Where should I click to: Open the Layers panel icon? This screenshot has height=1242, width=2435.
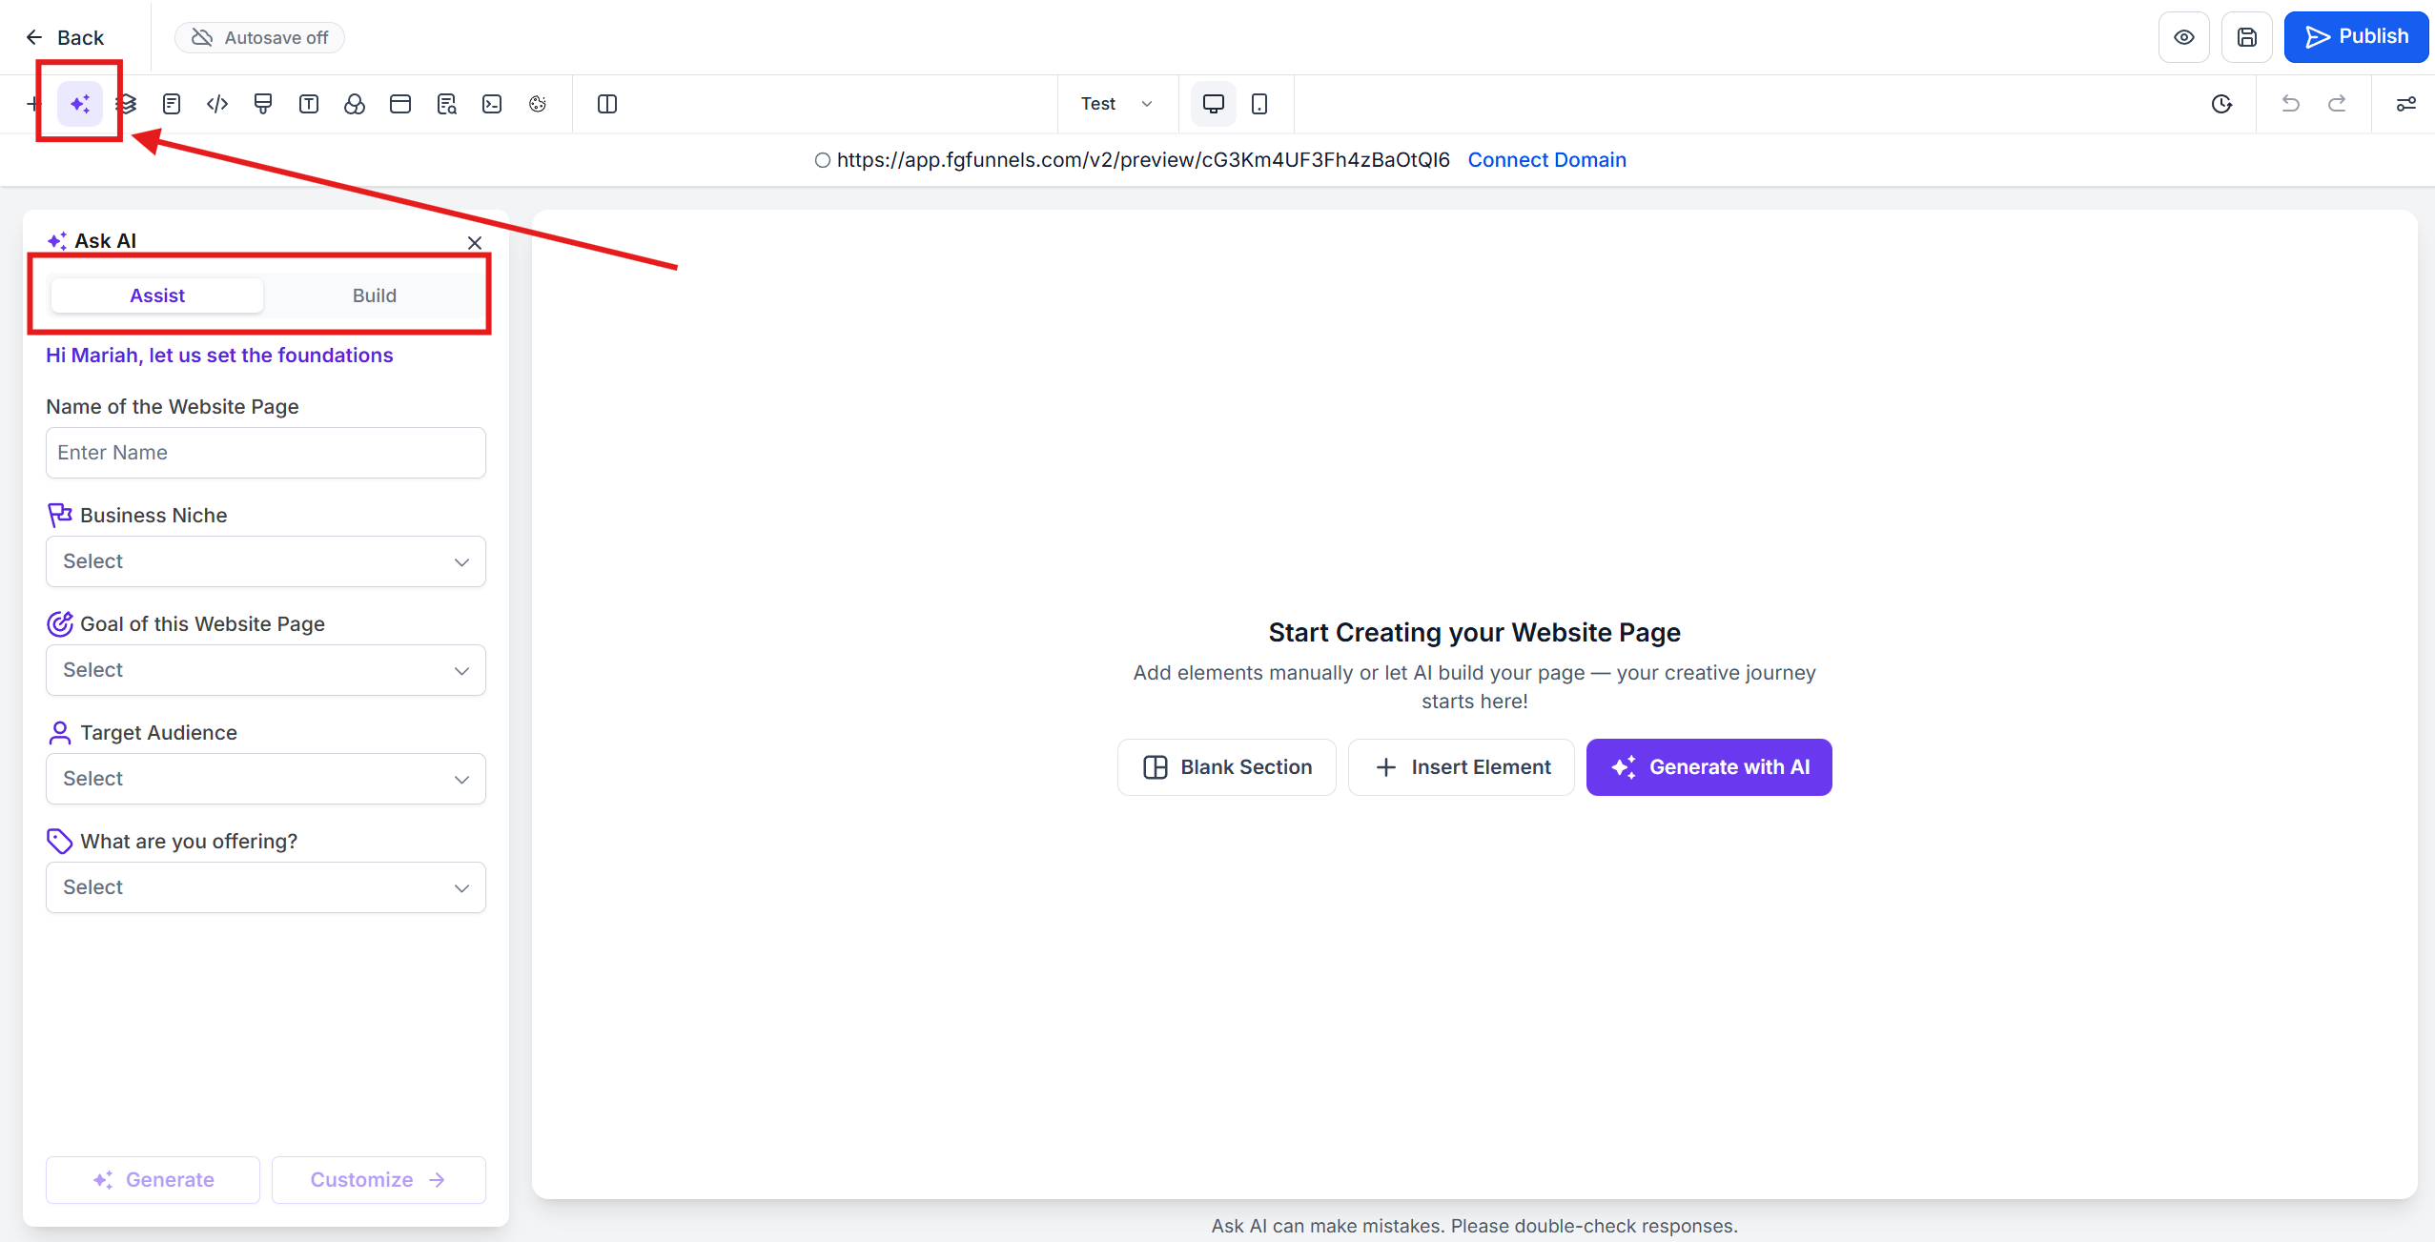click(x=127, y=104)
